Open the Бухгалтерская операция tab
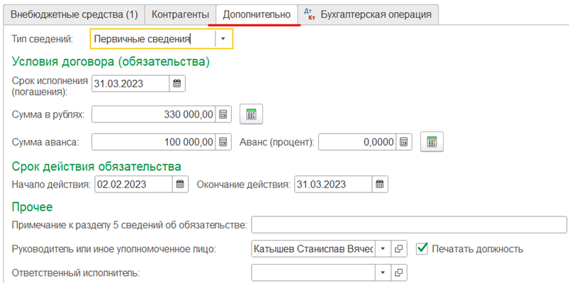The height and width of the screenshot is (283, 569). click(368, 15)
